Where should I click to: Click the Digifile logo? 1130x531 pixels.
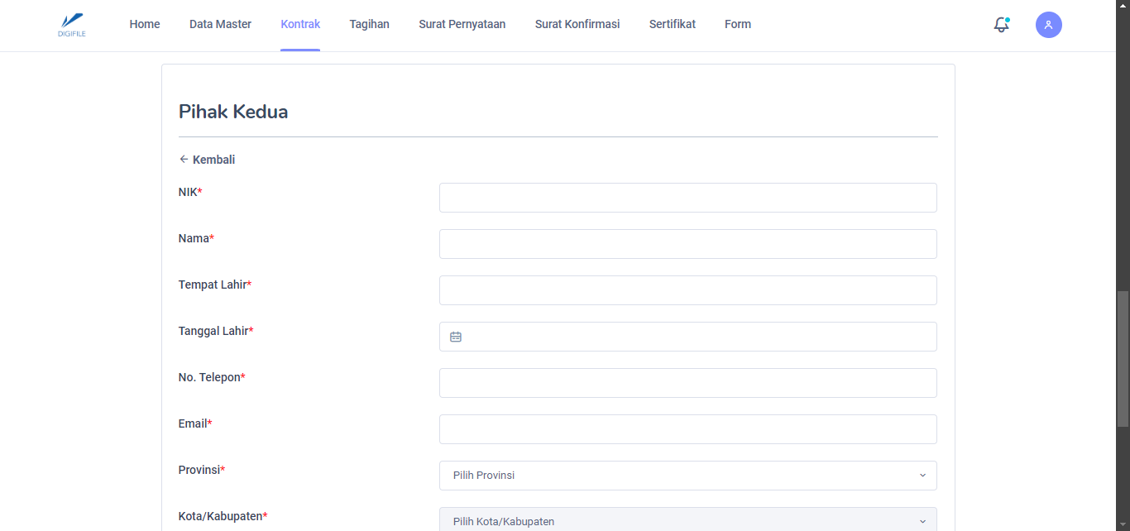[x=73, y=24]
